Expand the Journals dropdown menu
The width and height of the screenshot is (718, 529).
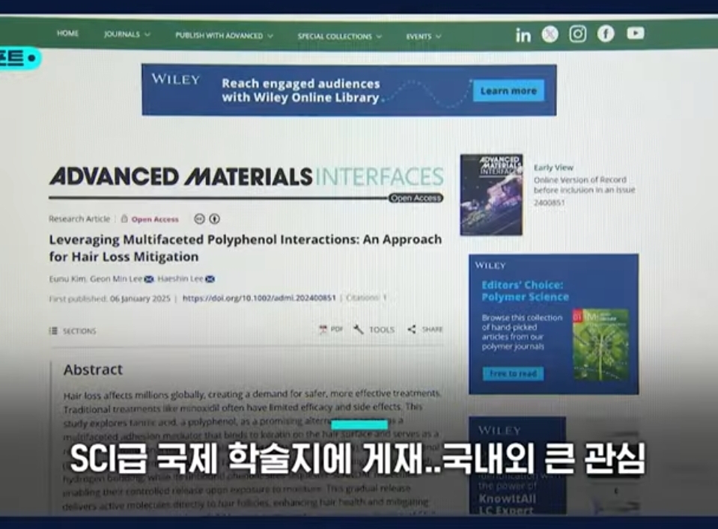(127, 34)
